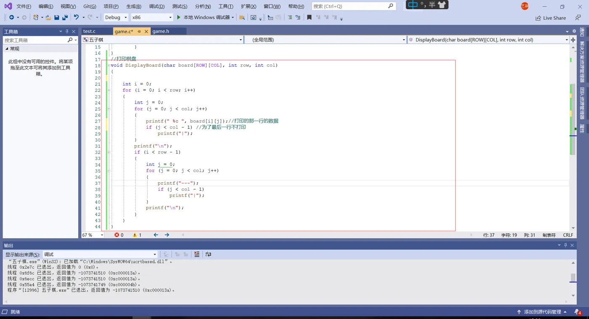Click the Live Share button
Image resolution: width=589 pixels, height=319 pixels.
tap(551, 18)
